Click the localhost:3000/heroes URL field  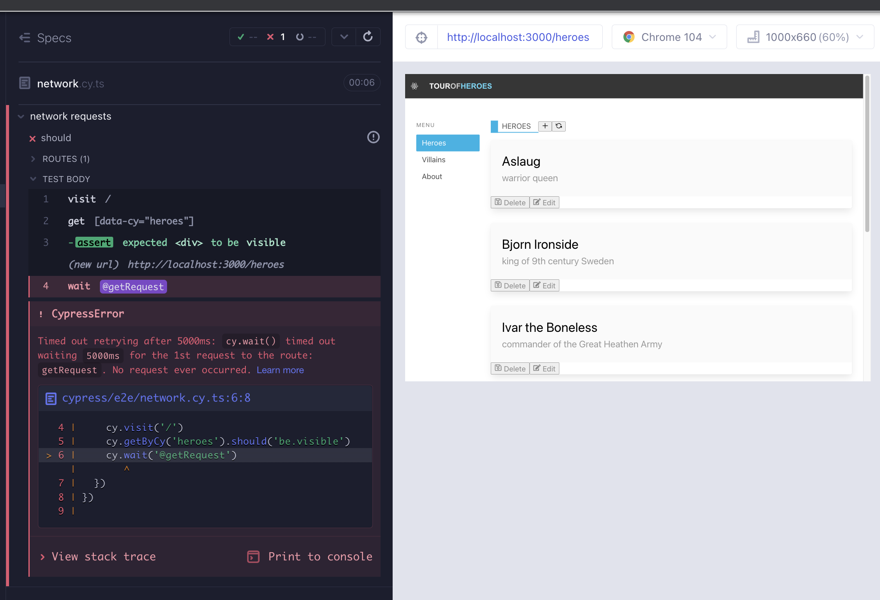520,37
